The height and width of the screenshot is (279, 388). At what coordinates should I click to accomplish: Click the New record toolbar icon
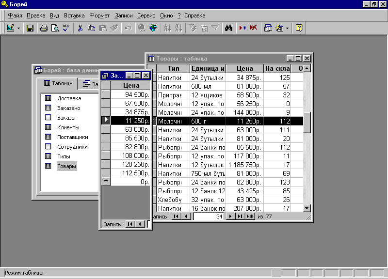(242, 28)
